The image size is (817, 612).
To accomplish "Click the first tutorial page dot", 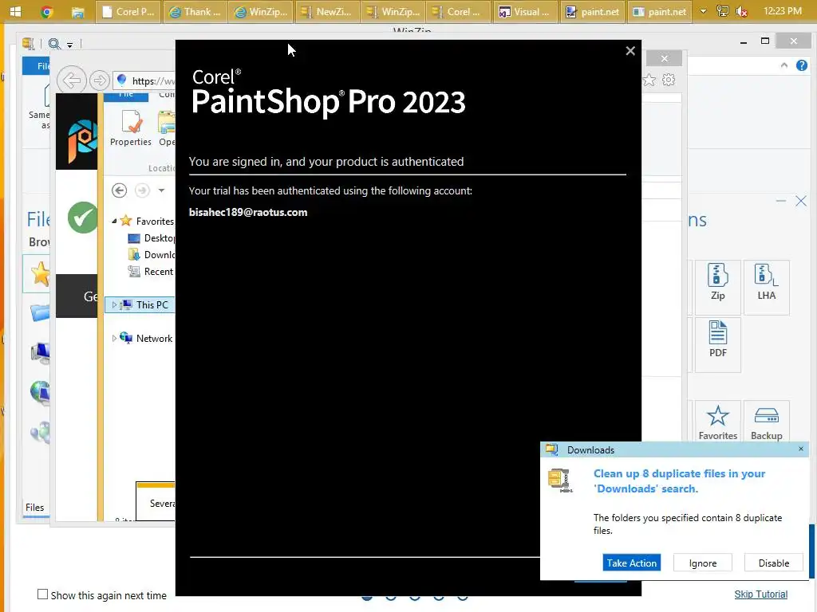I will point(367,598).
